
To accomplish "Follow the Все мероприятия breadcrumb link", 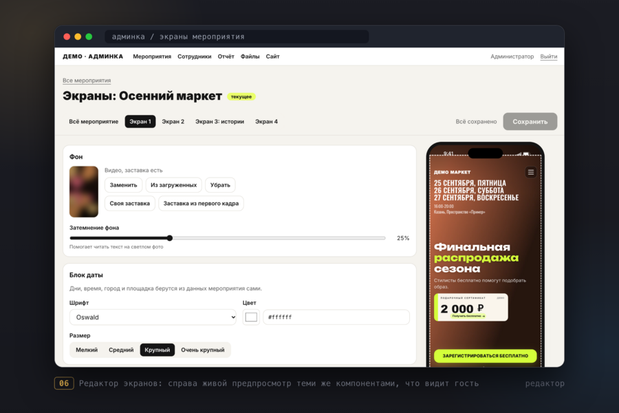I will point(87,81).
